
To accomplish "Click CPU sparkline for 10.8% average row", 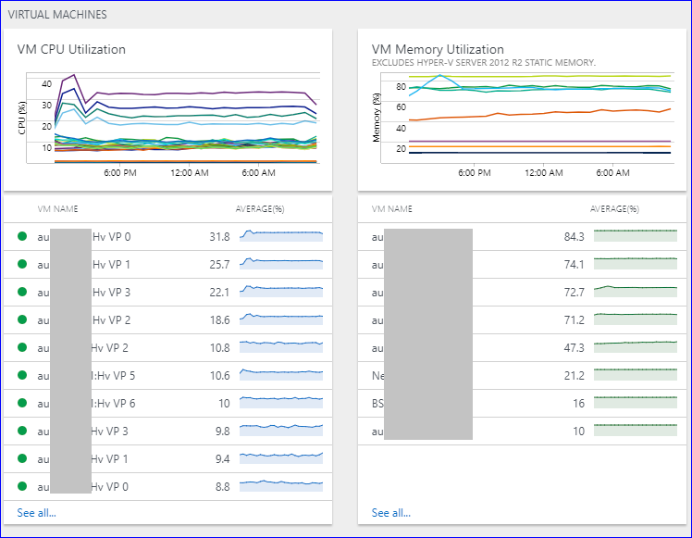I will click(281, 347).
